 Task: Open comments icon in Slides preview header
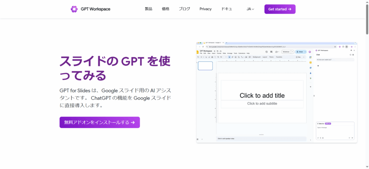click(x=271, y=52)
